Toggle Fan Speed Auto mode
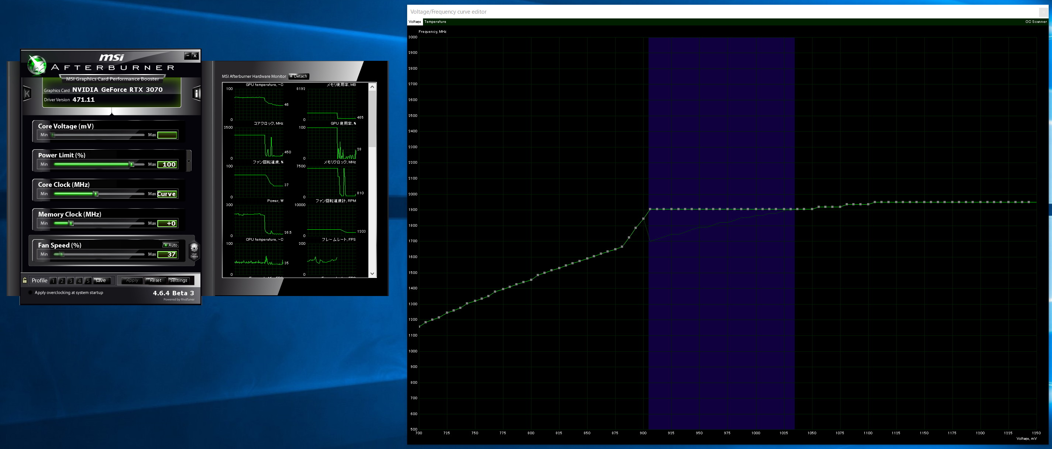The height and width of the screenshot is (449, 1052). pos(171,245)
